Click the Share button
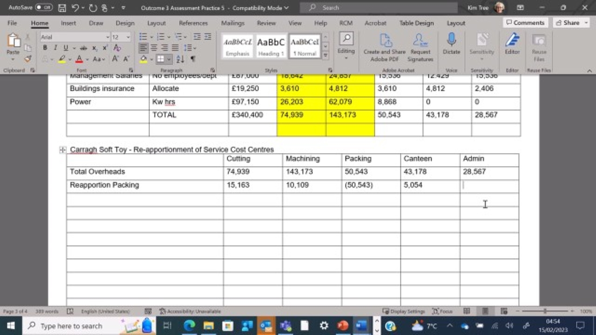This screenshot has width=596, height=335. pos(570,22)
